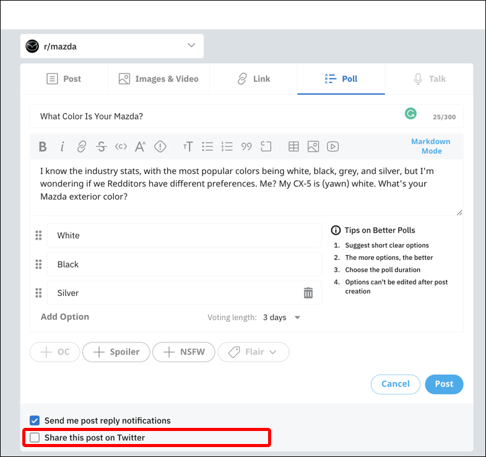Click the resize handle of the text area
The width and height of the screenshot is (486, 457).
[459, 212]
